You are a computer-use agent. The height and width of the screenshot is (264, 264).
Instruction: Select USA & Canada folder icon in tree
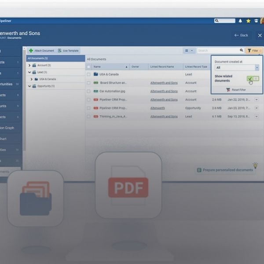click(36, 79)
